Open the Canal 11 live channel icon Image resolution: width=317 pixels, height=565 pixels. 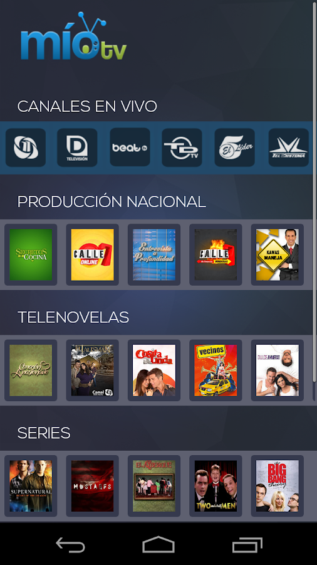(26, 148)
